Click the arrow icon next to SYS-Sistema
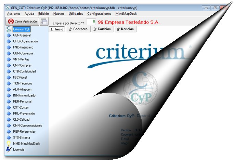The width and height of the screenshot is (234, 160). [x=9, y=138]
